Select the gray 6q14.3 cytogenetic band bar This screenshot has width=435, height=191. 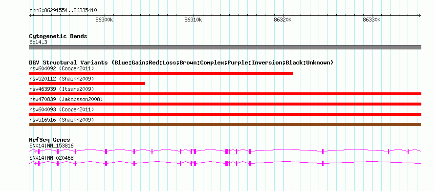tap(225, 47)
